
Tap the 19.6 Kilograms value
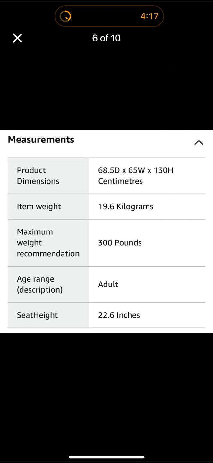tap(126, 206)
